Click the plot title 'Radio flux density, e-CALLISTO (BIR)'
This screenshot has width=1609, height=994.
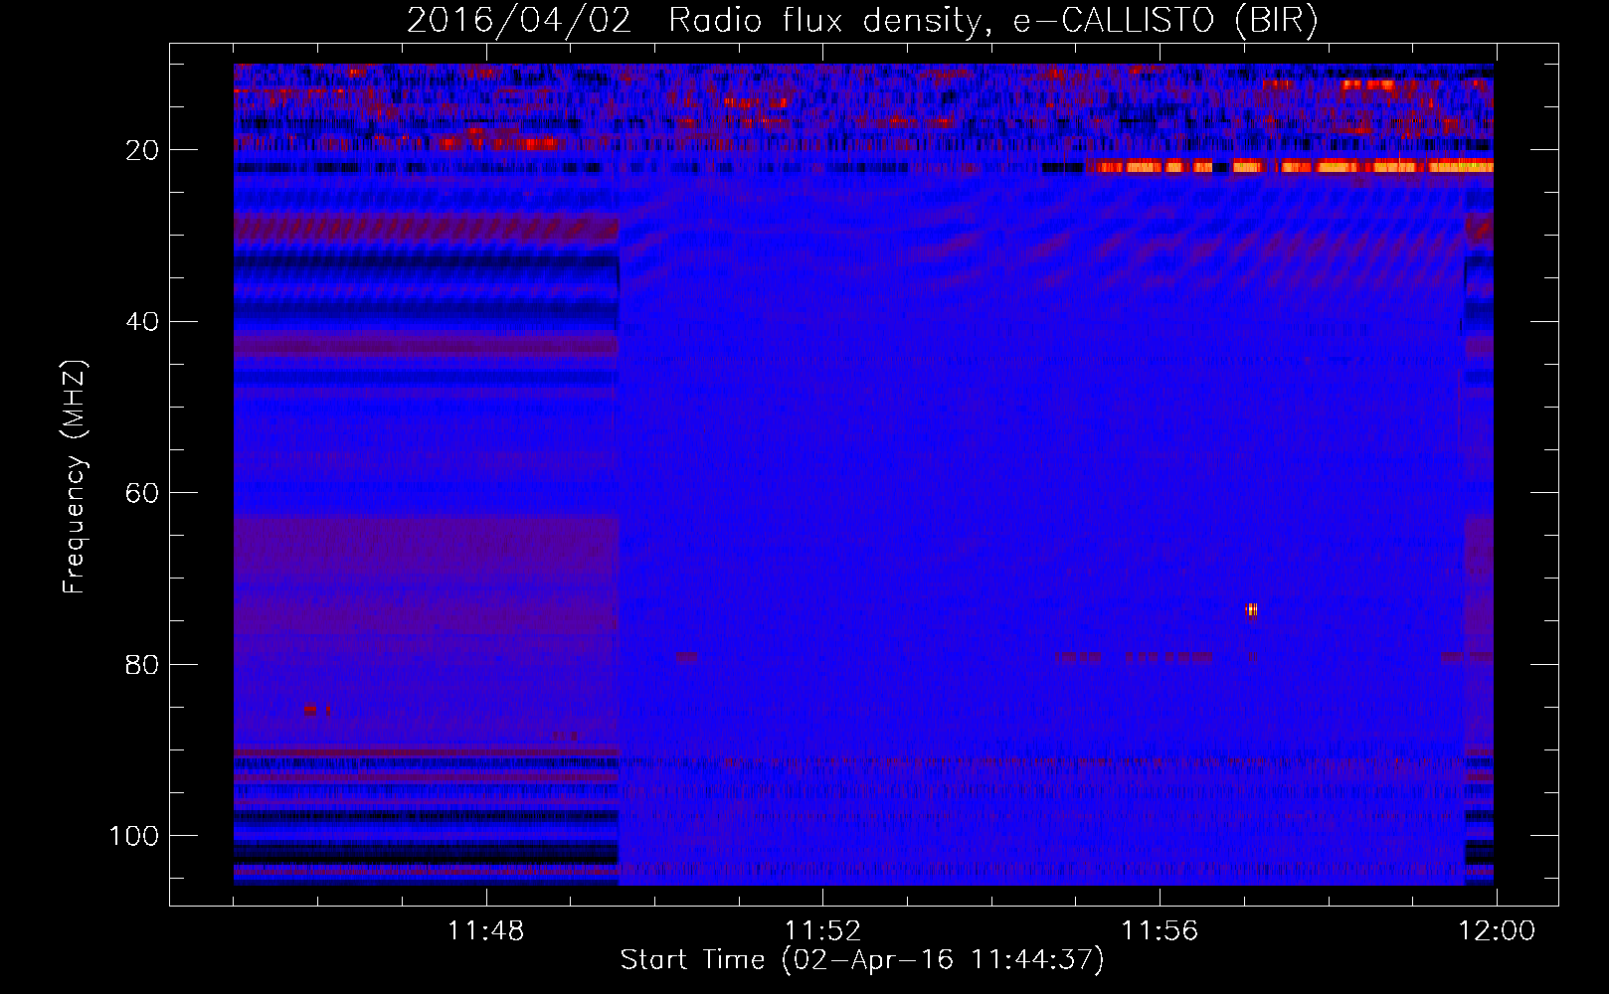992,21
